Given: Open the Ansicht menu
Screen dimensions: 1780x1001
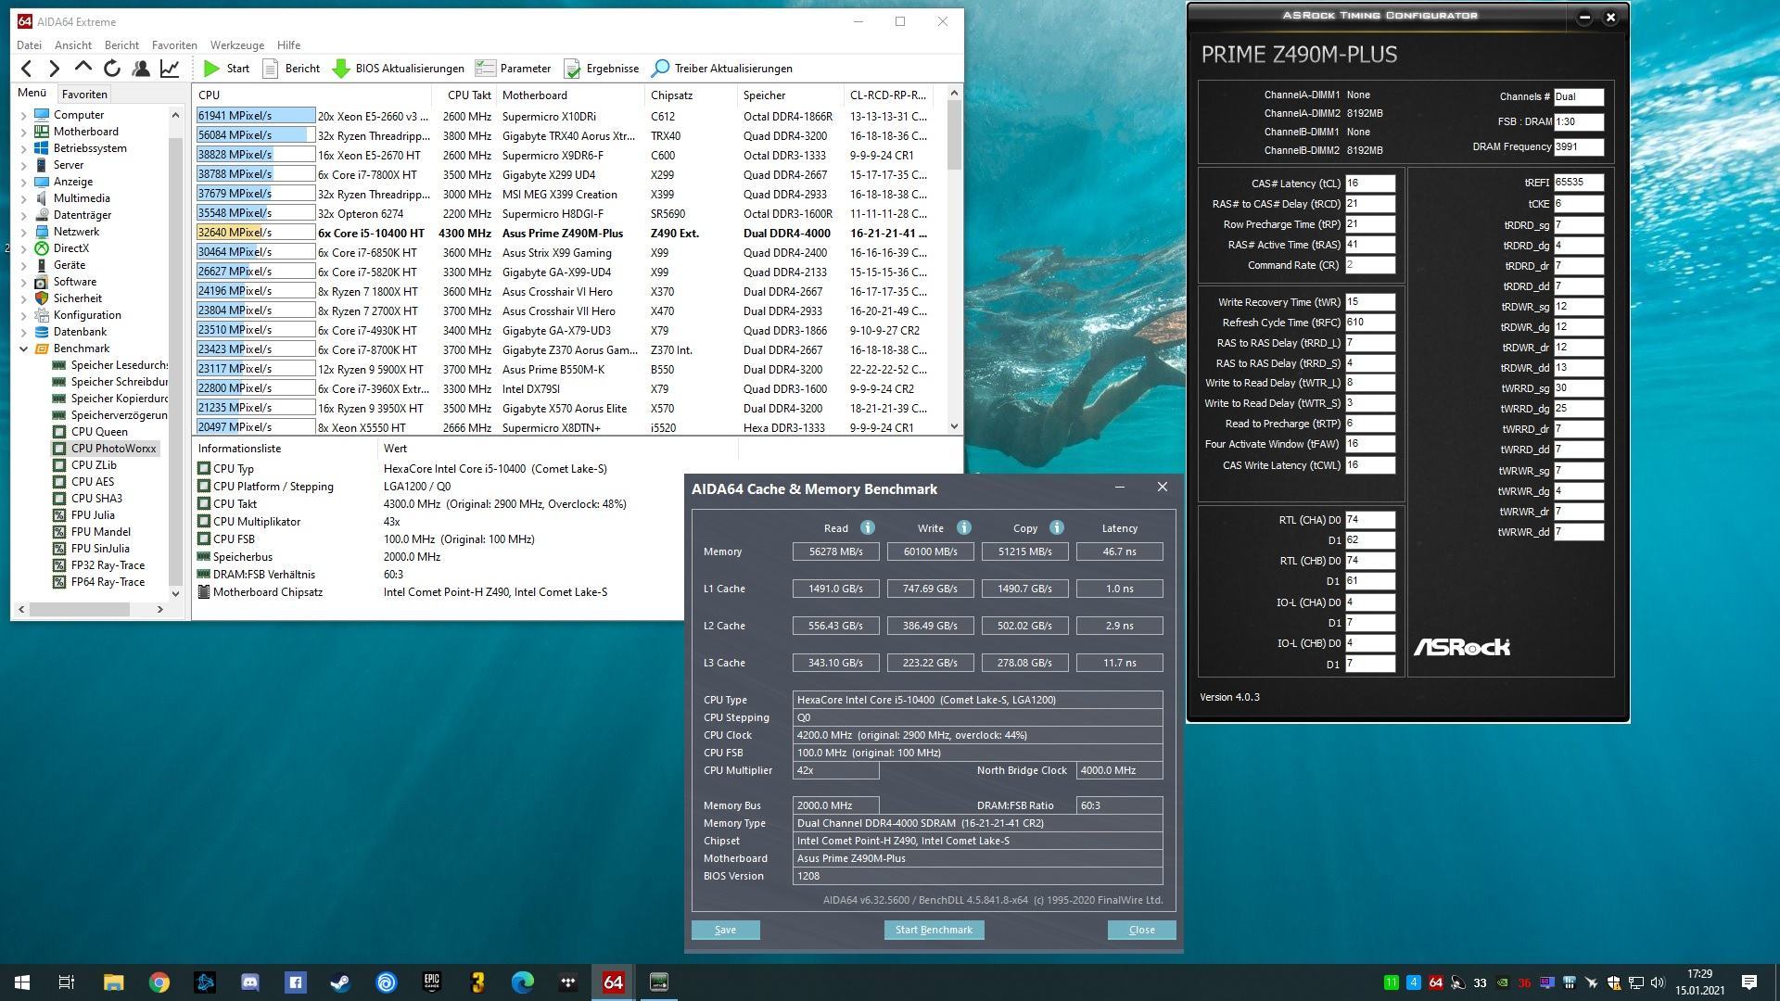Looking at the screenshot, I should point(73,44).
